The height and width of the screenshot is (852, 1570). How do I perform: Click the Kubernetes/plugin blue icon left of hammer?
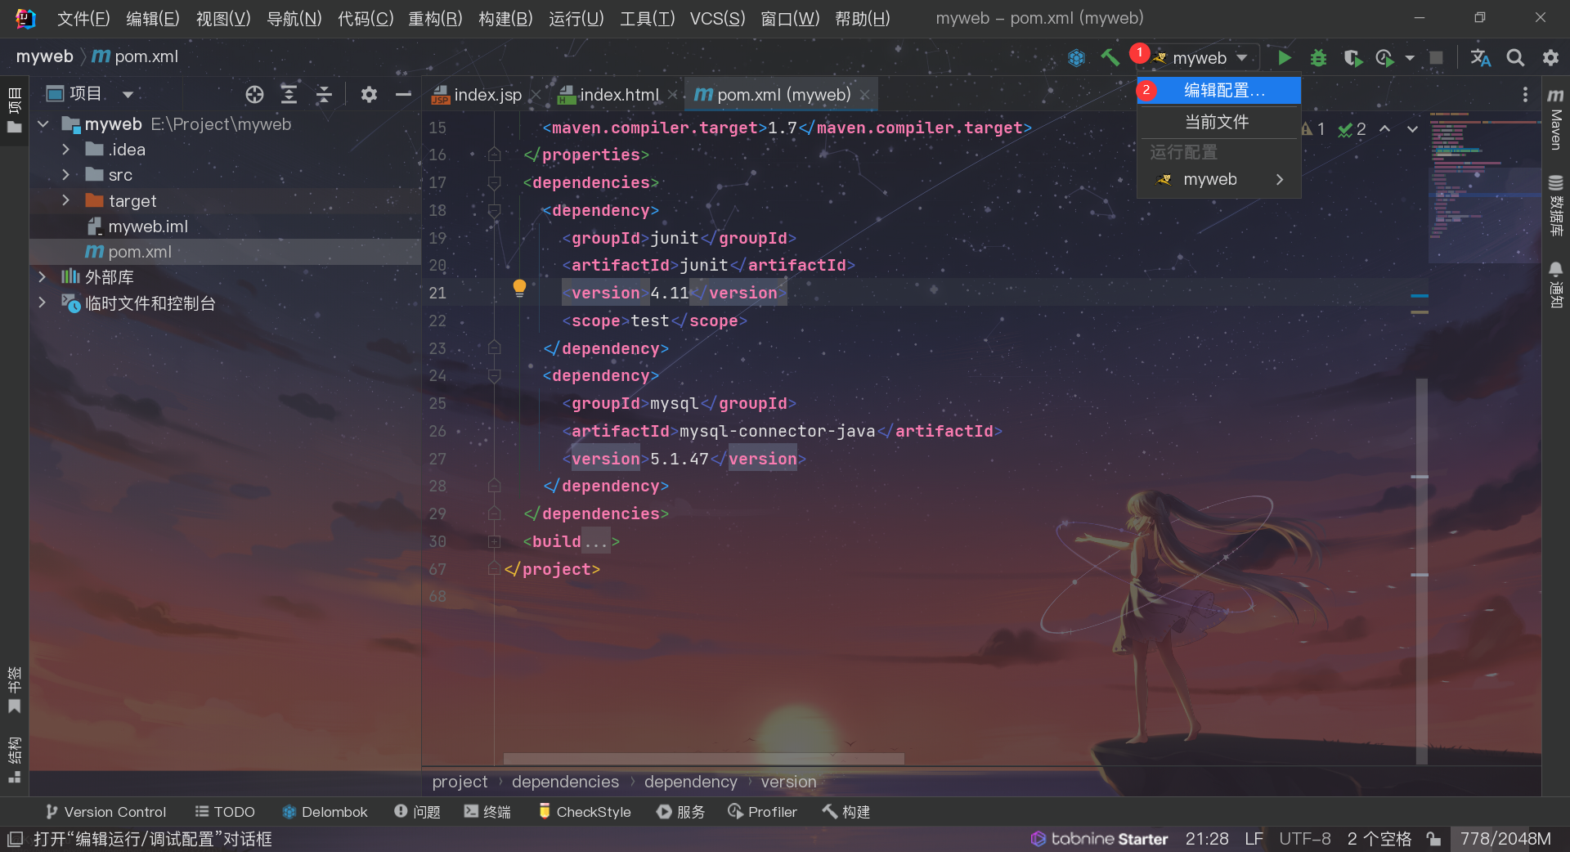click(1076, 57)
